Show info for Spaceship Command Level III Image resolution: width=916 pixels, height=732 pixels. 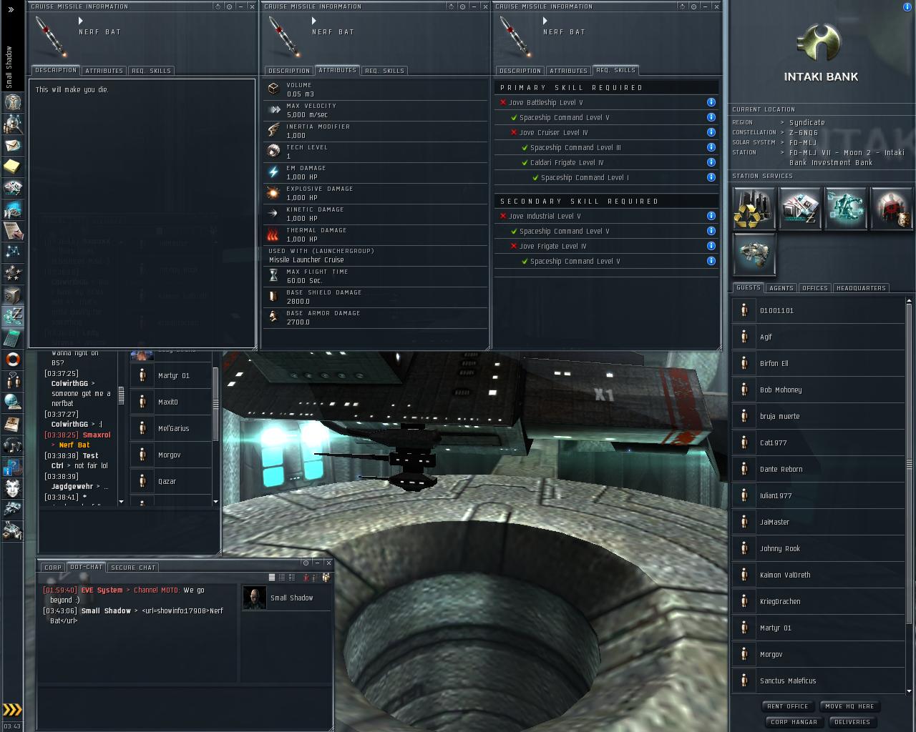[711, 147]
